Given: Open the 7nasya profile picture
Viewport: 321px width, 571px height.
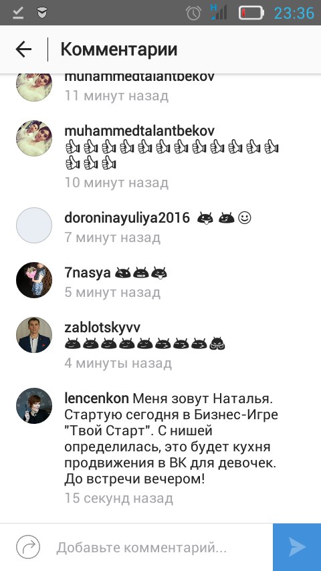Looking at the screenshot, I should point(34,280).
